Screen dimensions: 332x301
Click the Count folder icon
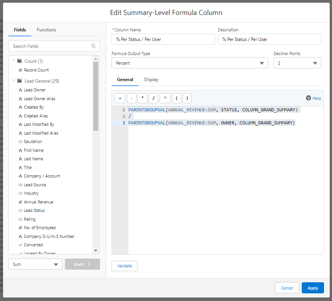click(20, 61)
